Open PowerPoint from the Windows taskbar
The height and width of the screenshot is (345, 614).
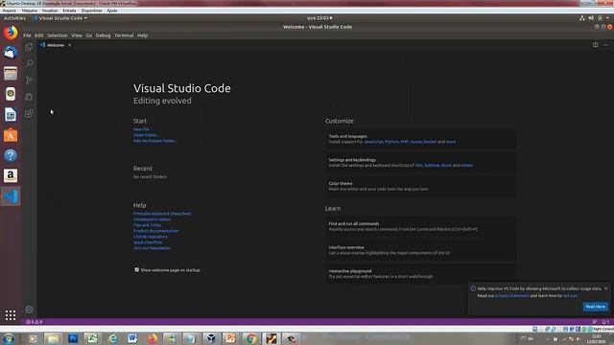click(x=231, y=338)
